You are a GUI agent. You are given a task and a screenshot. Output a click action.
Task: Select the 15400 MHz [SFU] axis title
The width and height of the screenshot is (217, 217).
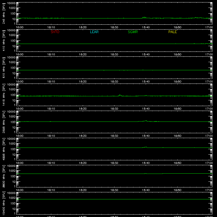(4, 203)
